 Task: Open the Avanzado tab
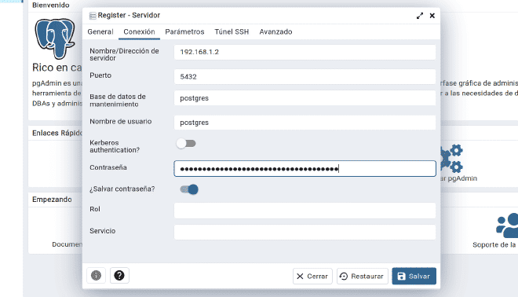click(275, 31)
